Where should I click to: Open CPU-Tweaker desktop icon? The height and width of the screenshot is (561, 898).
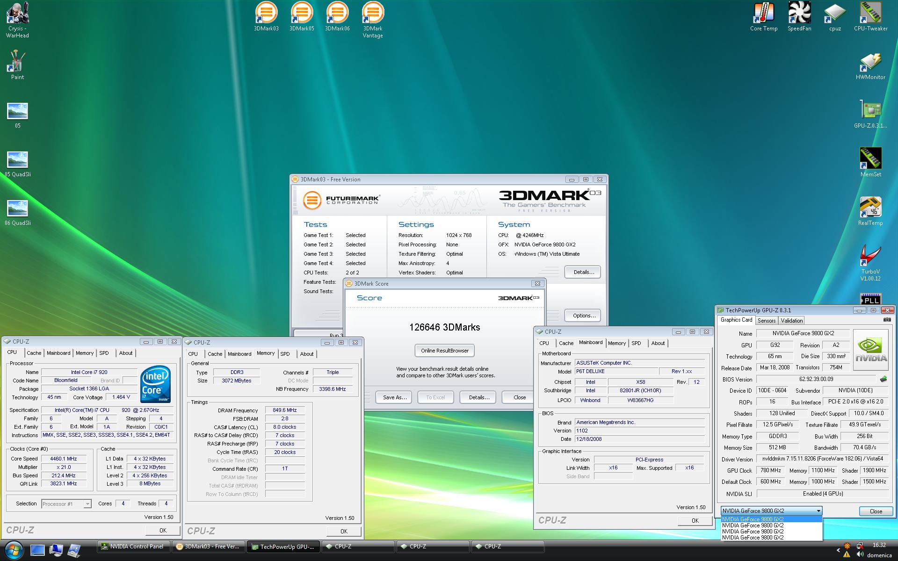[x=870, y=16]
